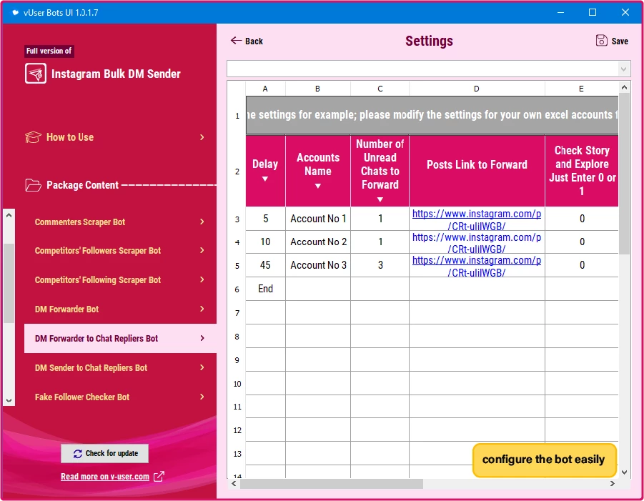The height and width of the screenshot is (501, 644).
Task: Click the floppy disk Save icon
Action: pos(601,40)
